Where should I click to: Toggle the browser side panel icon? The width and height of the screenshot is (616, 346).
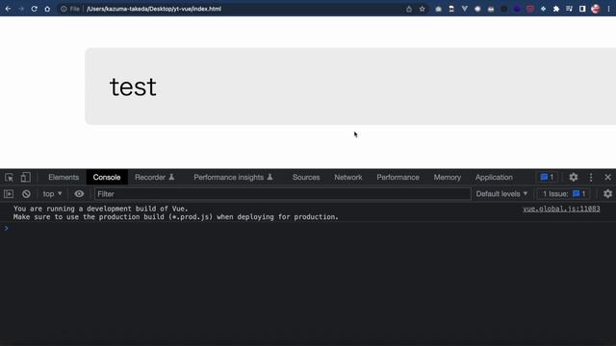tap(582, 9)
